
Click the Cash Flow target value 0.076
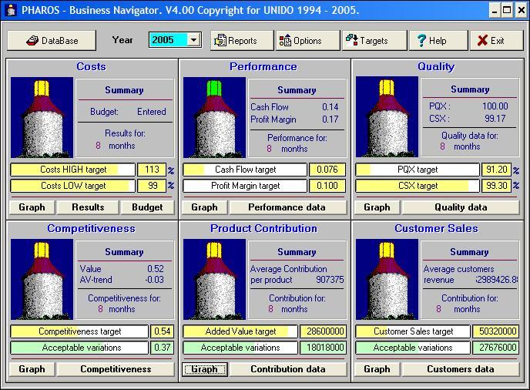coord(327,170)
